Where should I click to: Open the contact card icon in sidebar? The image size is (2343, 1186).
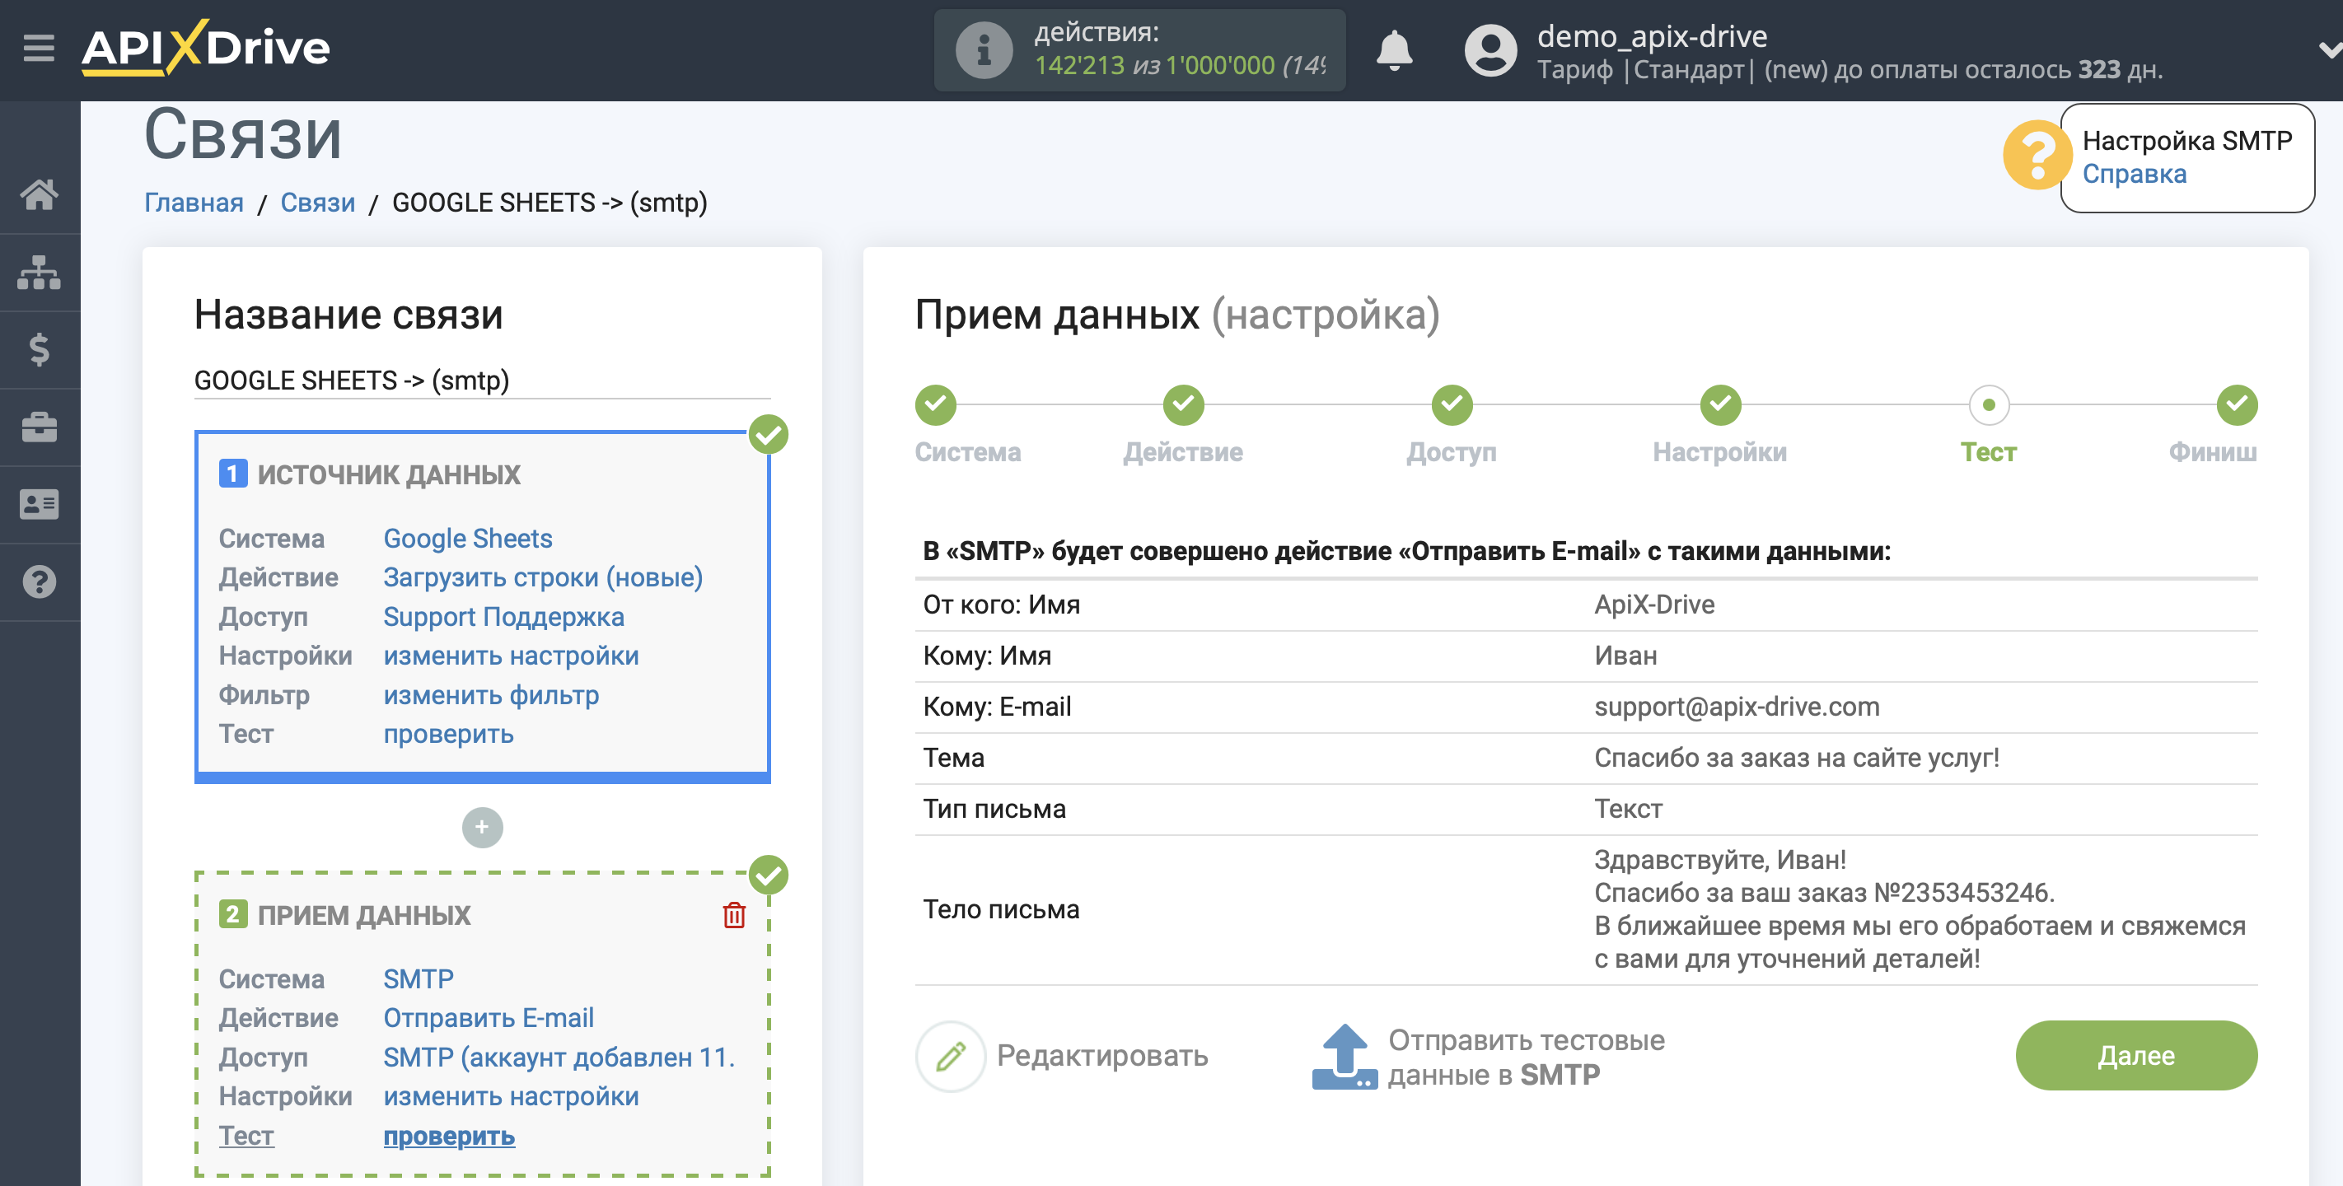[39, 504]
